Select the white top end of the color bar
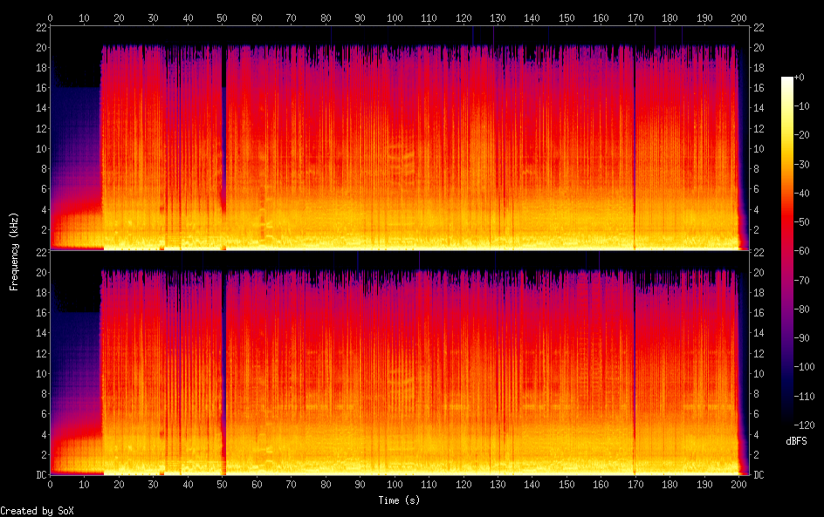Screen dimensions: 824x517 (x=787, y=79)
